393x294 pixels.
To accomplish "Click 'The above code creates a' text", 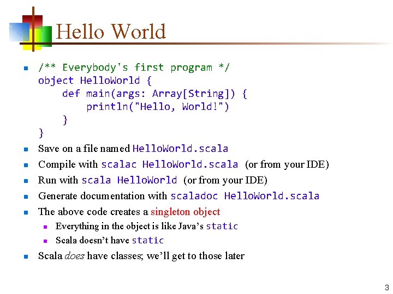I will tap(93, 212).
